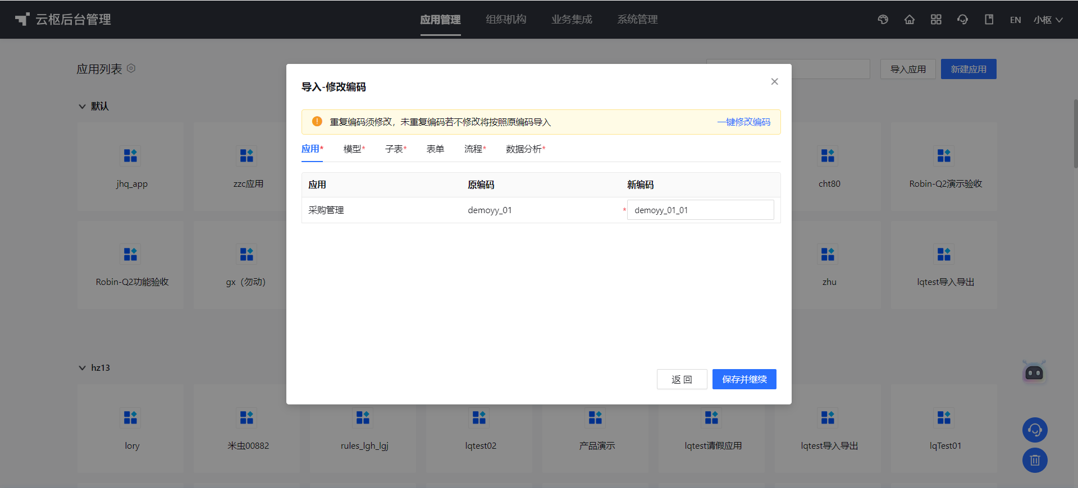Click 导入应用 button
1078x488 pixels.
click(908, 69)
